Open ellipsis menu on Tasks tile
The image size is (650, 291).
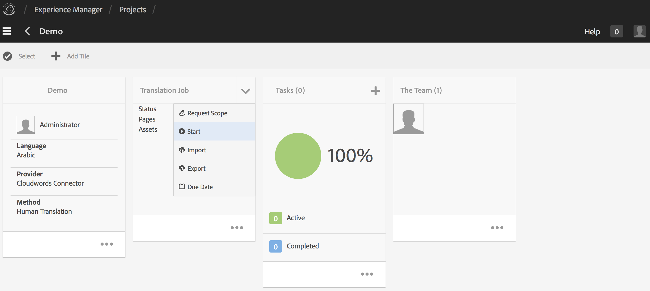(367, 274)
